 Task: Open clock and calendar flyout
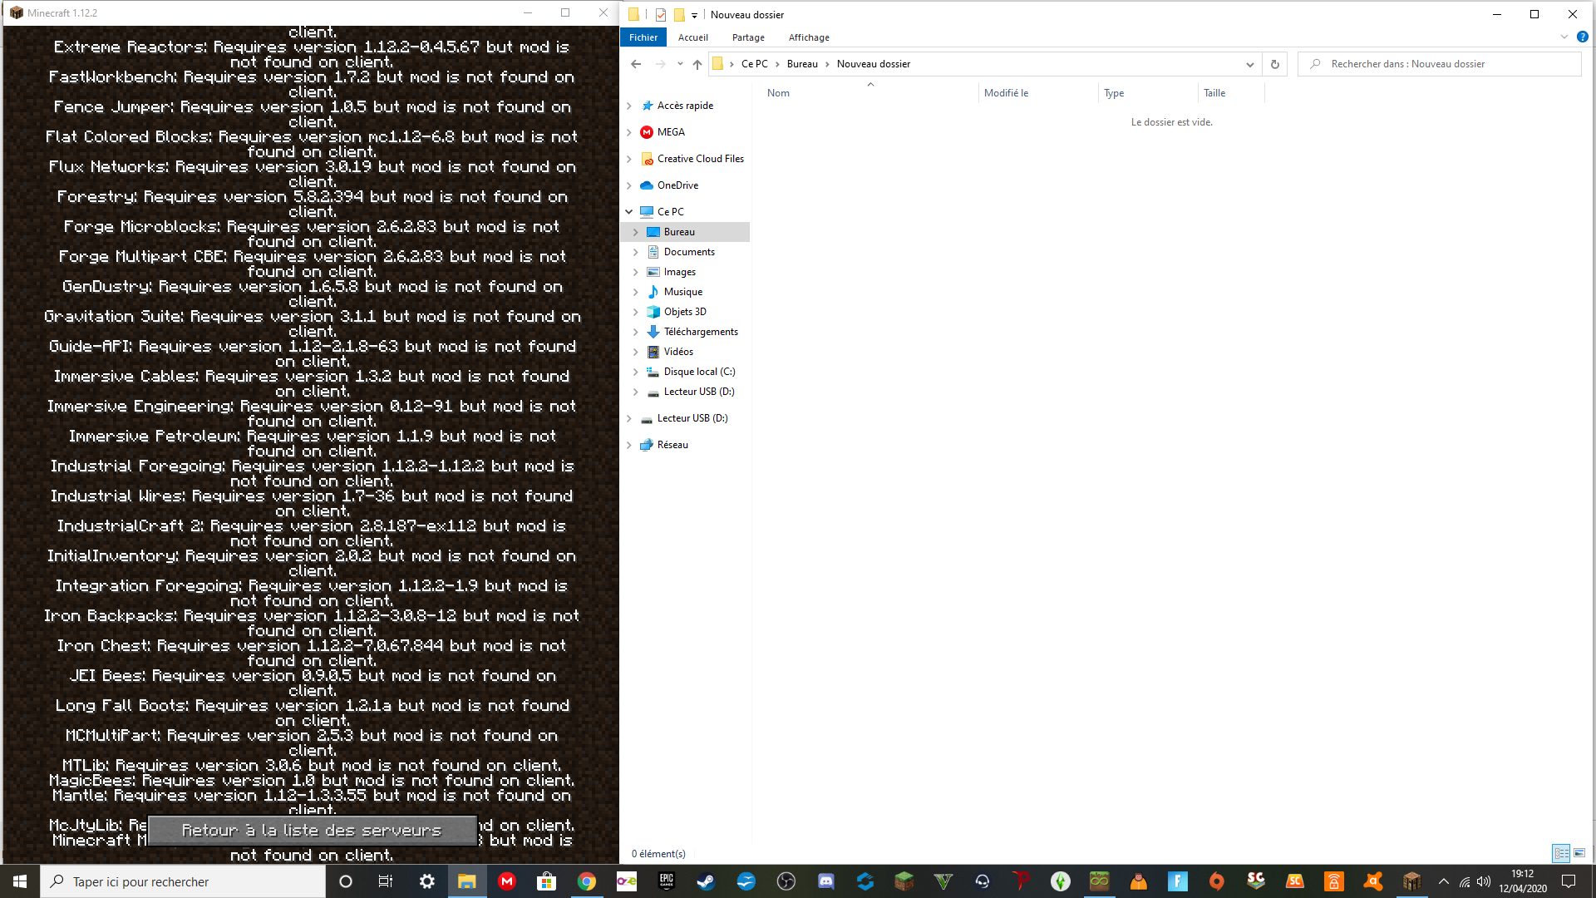pos(1522,881)
